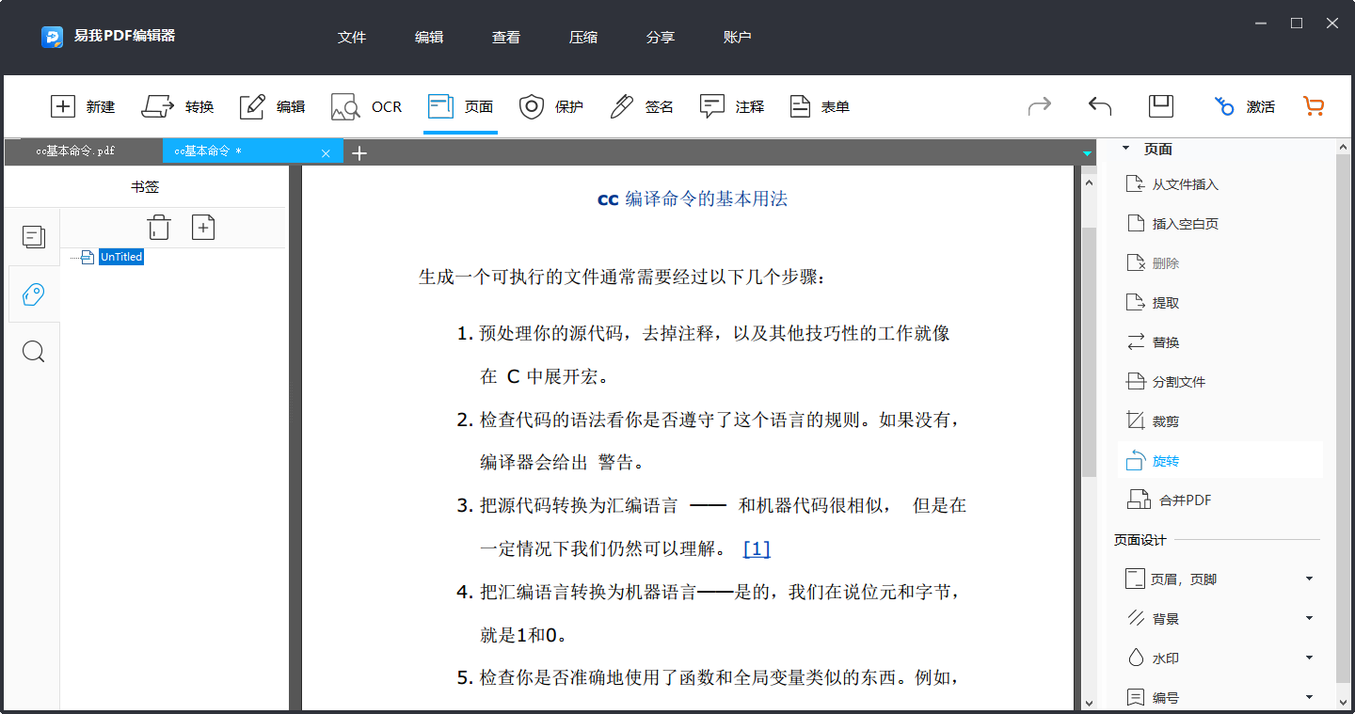The width and height of the screenshot is (1355, 714).
Task: Save the document with the floppy icon
Action: point(1161,105)
